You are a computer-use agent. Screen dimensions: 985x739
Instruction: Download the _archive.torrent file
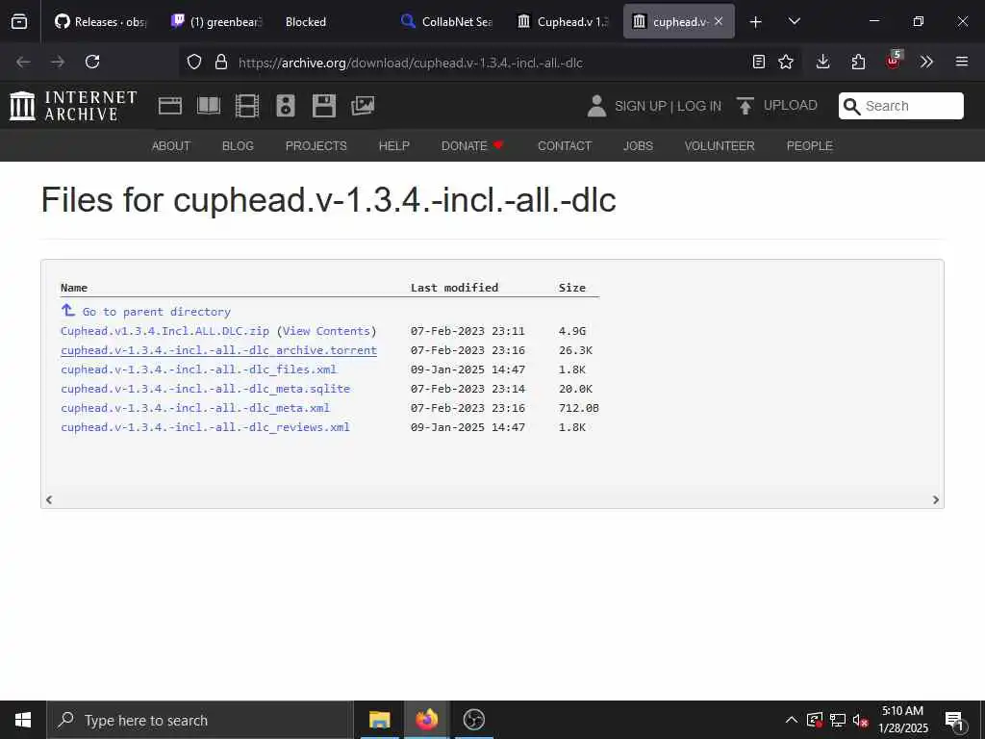point(218,350)
